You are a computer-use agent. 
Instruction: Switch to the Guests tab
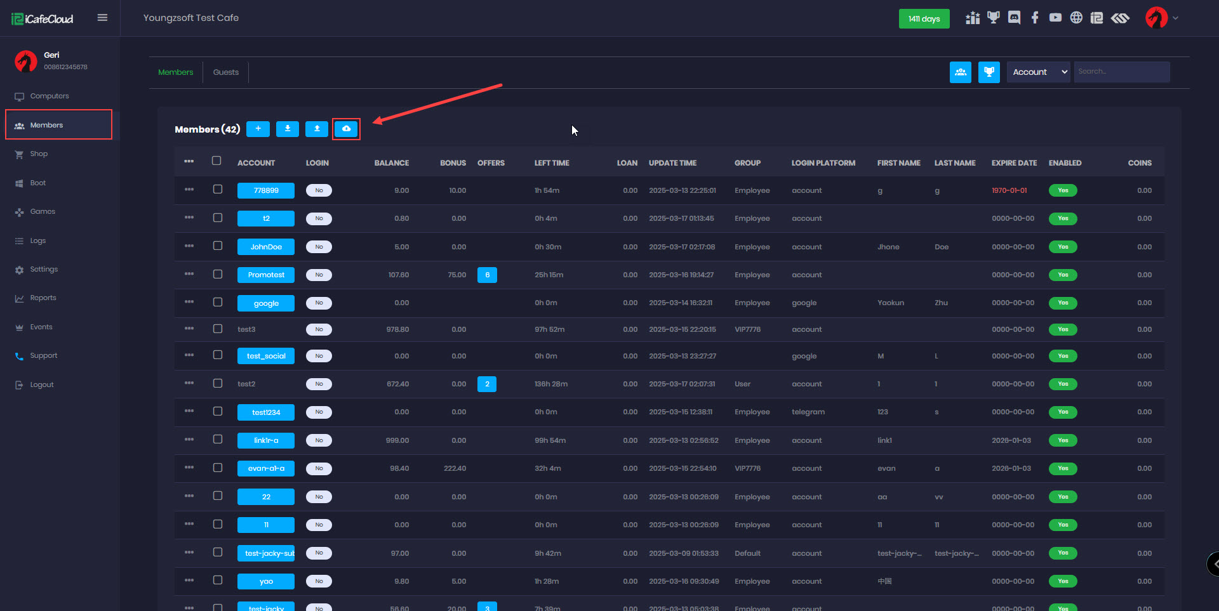(225, 72)
